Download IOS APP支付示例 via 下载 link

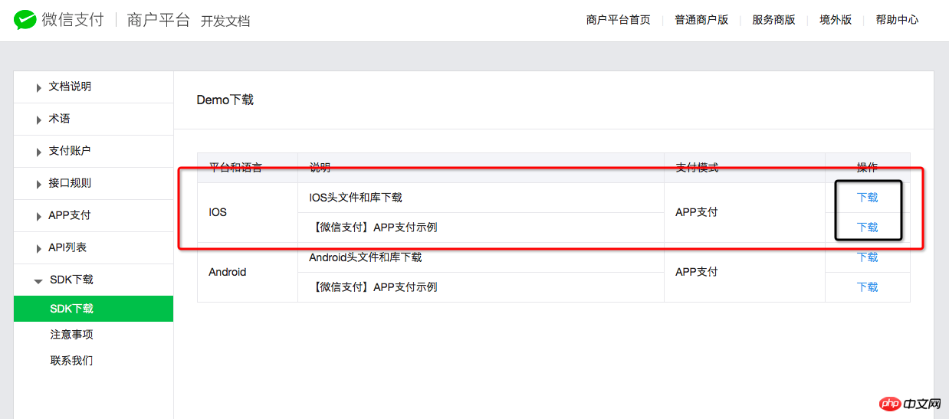(x=867, y=228)
